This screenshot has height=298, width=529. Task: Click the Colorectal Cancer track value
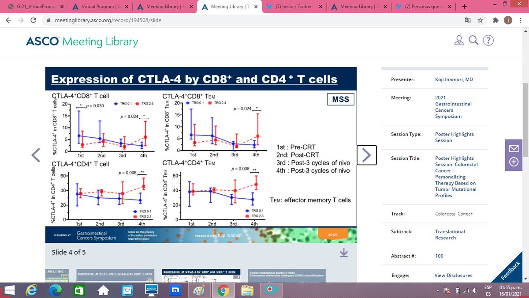454,214
